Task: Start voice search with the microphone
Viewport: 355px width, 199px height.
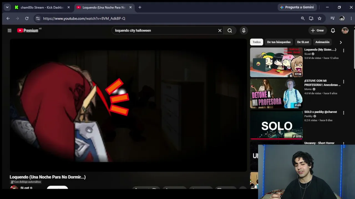Action: coord(244,30)
